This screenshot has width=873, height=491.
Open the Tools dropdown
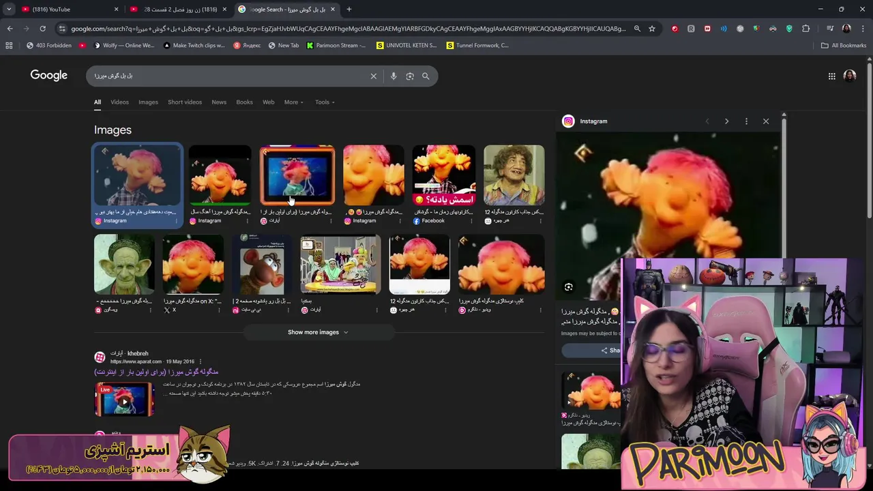tap(325, 102)
